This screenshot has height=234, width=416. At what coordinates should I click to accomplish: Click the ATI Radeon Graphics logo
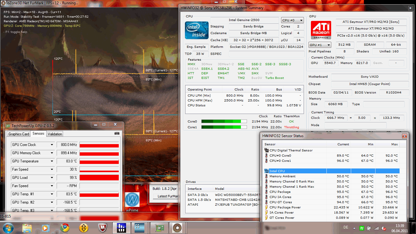pos(321,30)
